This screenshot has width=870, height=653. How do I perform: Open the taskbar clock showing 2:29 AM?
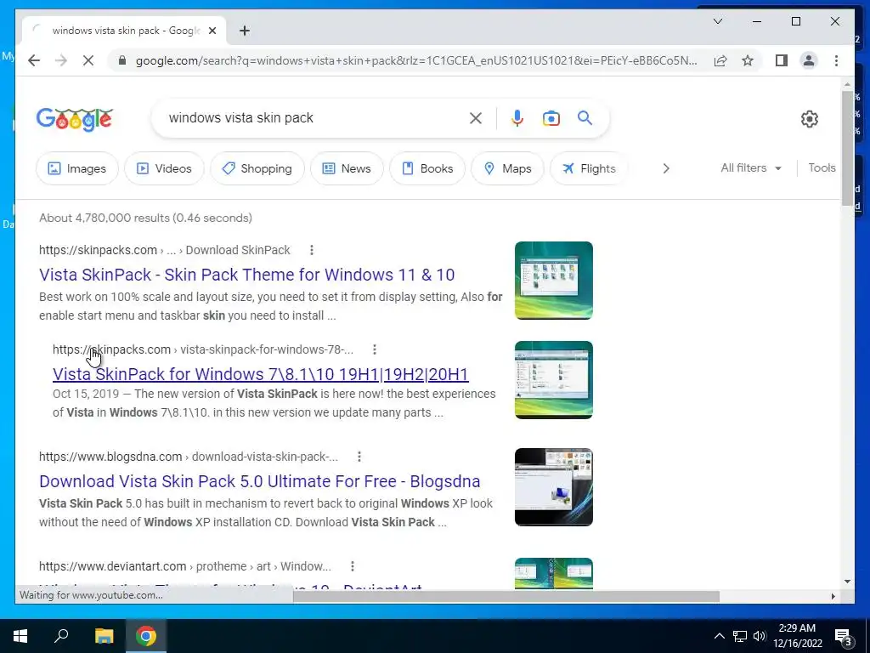pyautogui.click(x=797, y=636)
